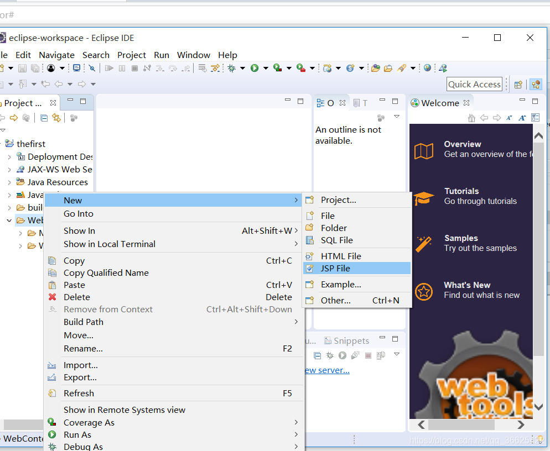Click the Save toolbar icon
Viewport: 550px width, 451px height.
(23, 68)
